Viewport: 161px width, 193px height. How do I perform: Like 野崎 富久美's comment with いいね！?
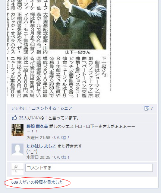(x=61, y=138)
